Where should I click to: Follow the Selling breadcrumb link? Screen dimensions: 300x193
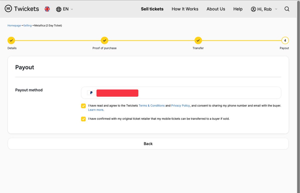[27, 25]
